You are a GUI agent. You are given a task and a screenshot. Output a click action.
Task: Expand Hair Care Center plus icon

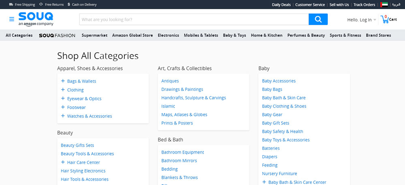click(63, 162)
